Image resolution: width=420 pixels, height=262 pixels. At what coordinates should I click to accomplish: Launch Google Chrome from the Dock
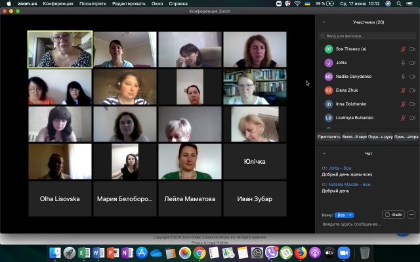click(199, 253)
